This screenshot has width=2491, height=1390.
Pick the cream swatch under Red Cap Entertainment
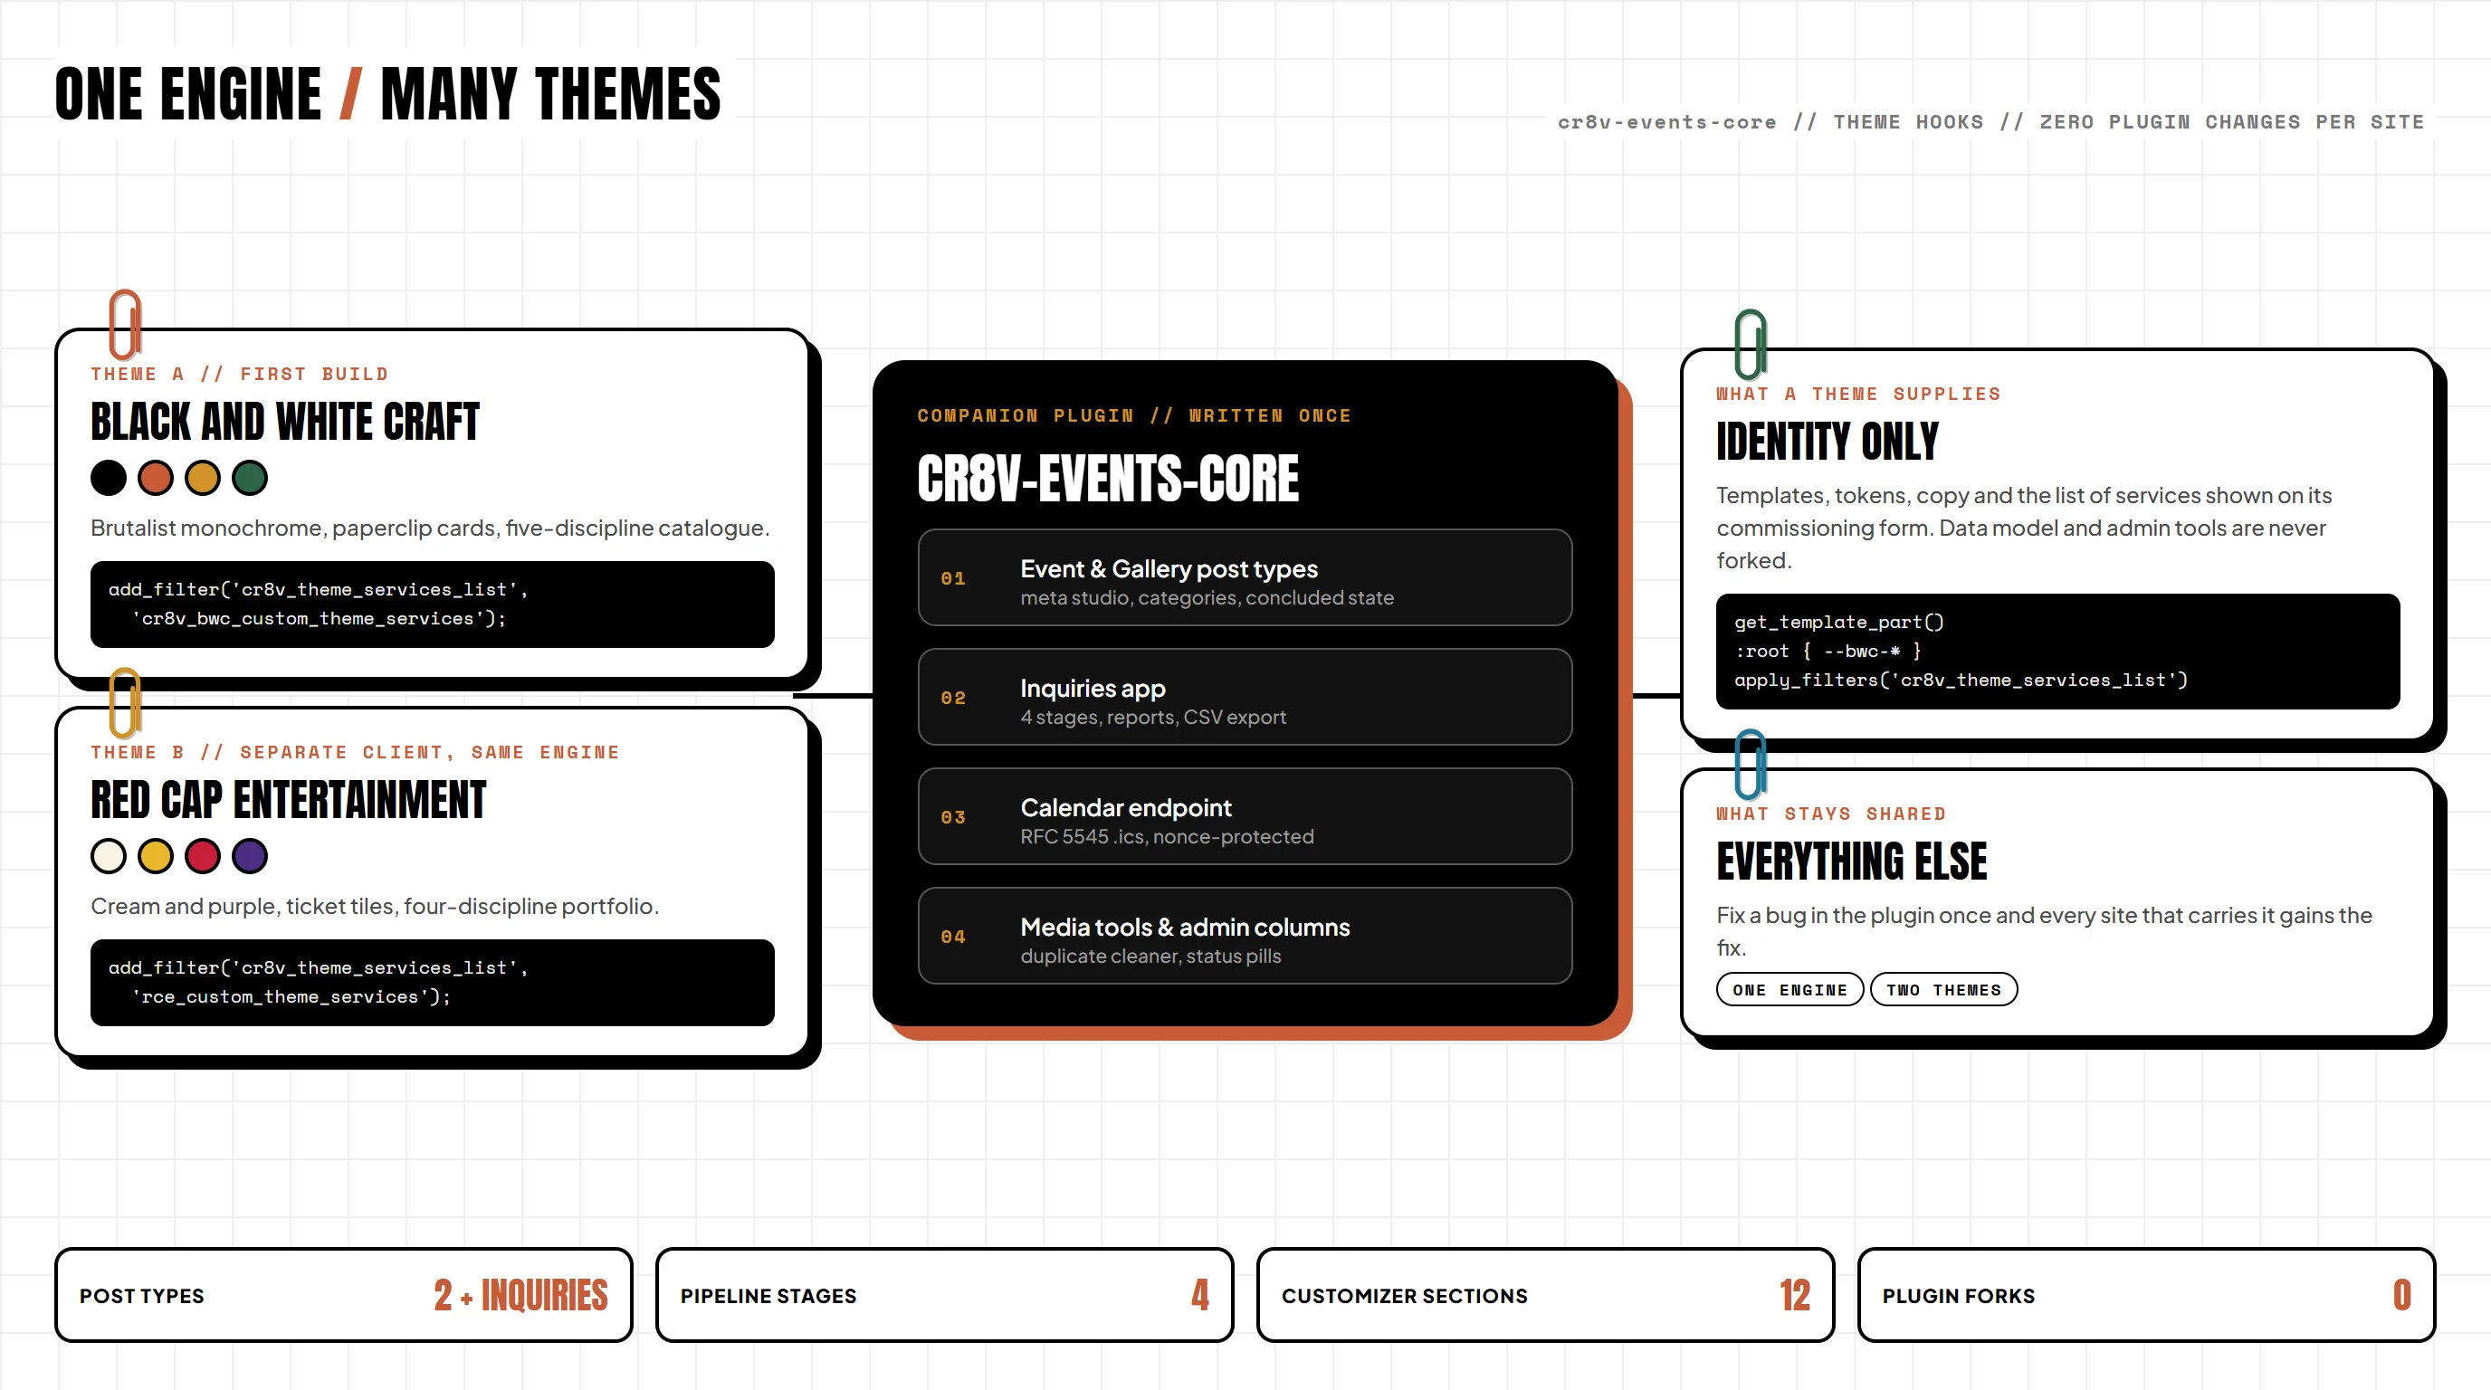tap(109, 855)
